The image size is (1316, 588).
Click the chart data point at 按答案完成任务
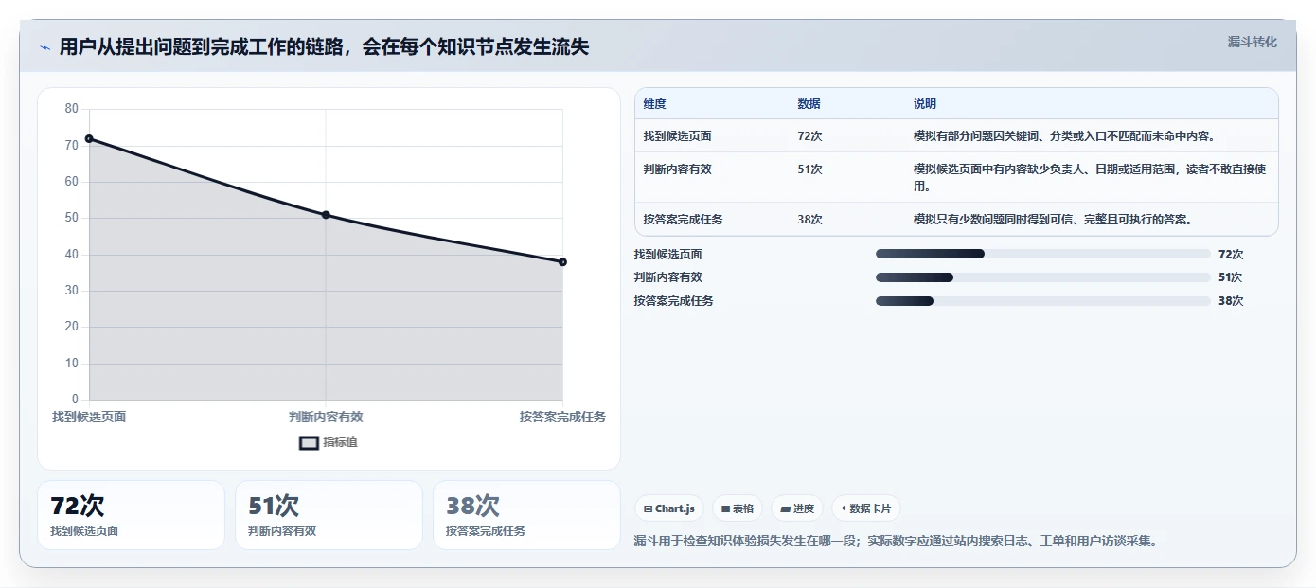[562, 262]
